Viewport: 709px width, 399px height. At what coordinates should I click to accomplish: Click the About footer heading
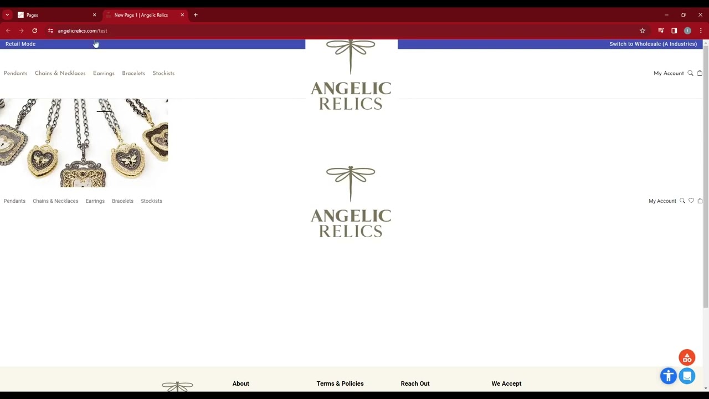[241, 383]
